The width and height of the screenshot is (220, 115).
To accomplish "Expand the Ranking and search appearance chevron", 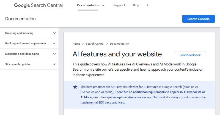I will click(x=54, y=44).
